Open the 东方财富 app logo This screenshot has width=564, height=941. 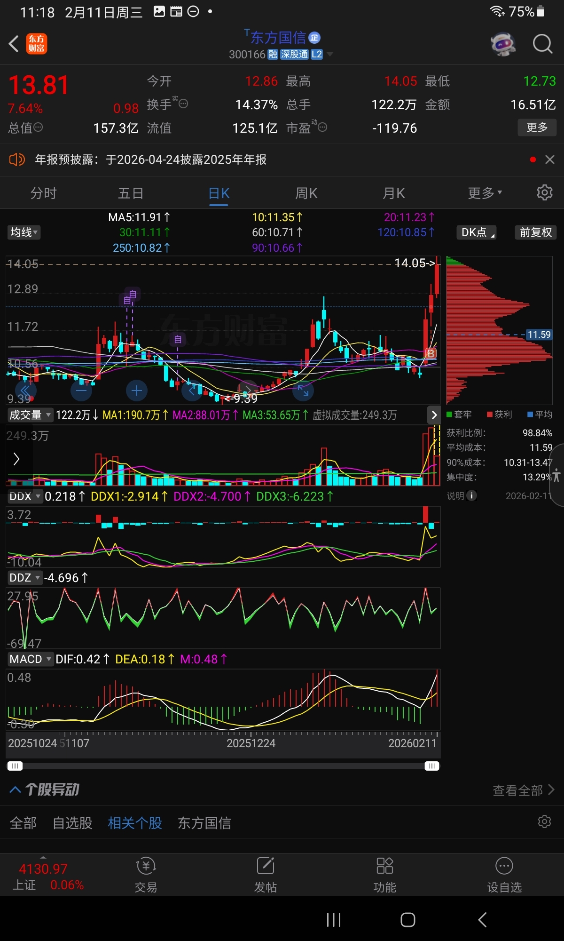(x=36, y=44)
